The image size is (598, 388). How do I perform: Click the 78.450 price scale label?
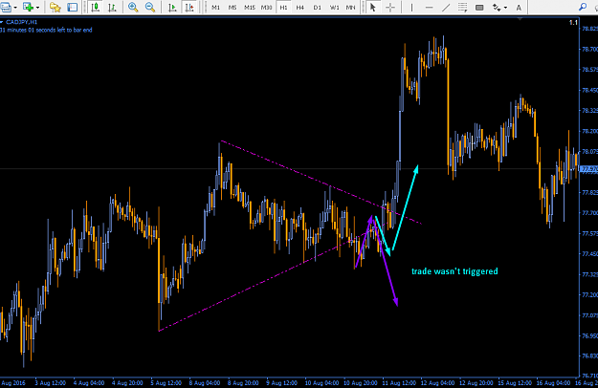click(x=589, y=90)
